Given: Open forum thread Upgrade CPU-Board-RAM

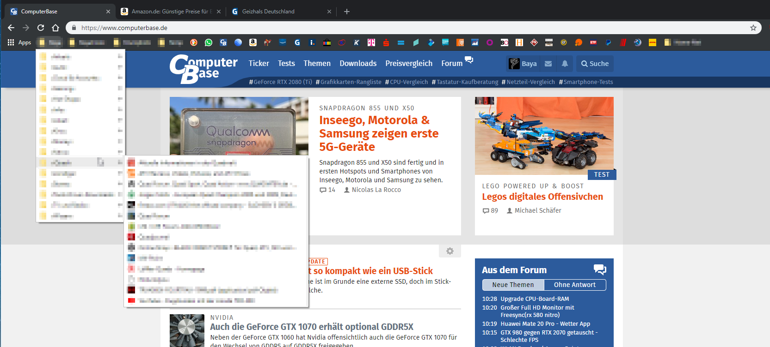Looking at the screenshot, I should [535, 299].
